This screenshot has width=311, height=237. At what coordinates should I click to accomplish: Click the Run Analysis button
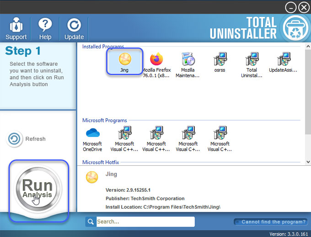(38, 189)
